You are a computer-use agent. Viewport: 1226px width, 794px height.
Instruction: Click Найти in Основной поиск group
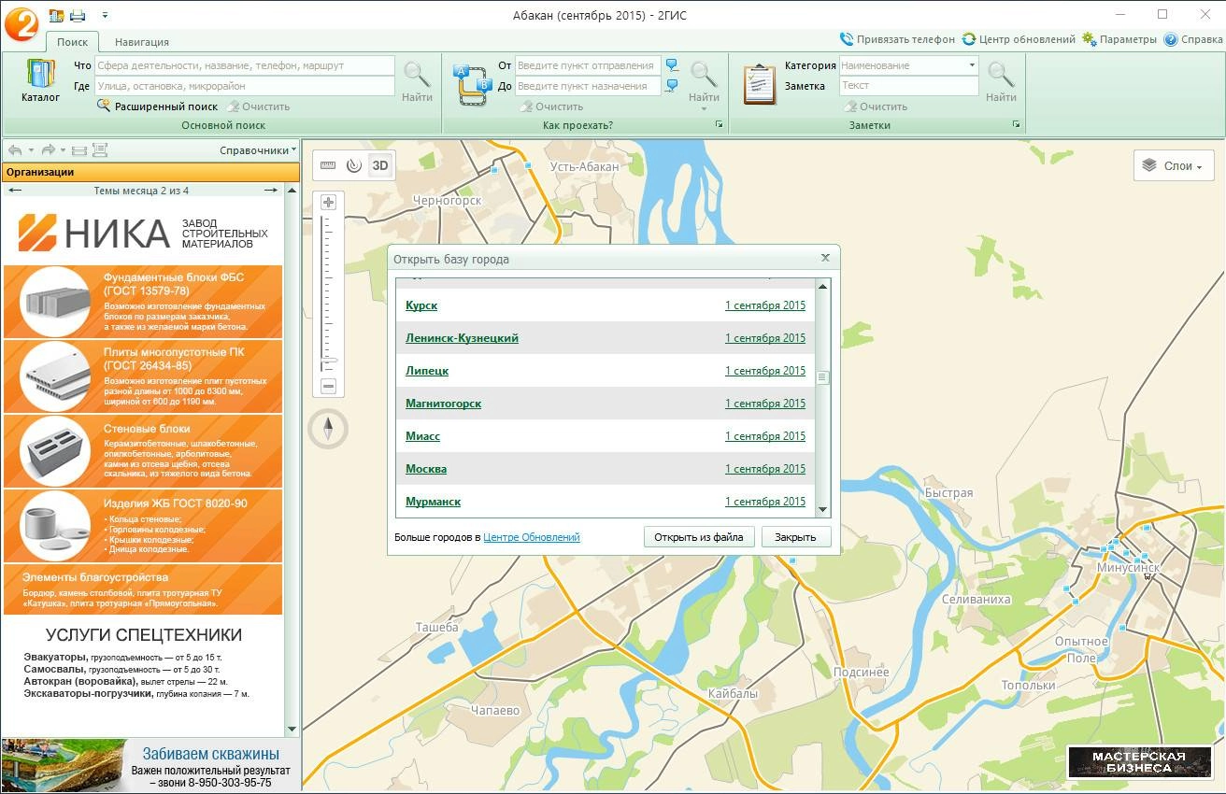click(417, 81)
